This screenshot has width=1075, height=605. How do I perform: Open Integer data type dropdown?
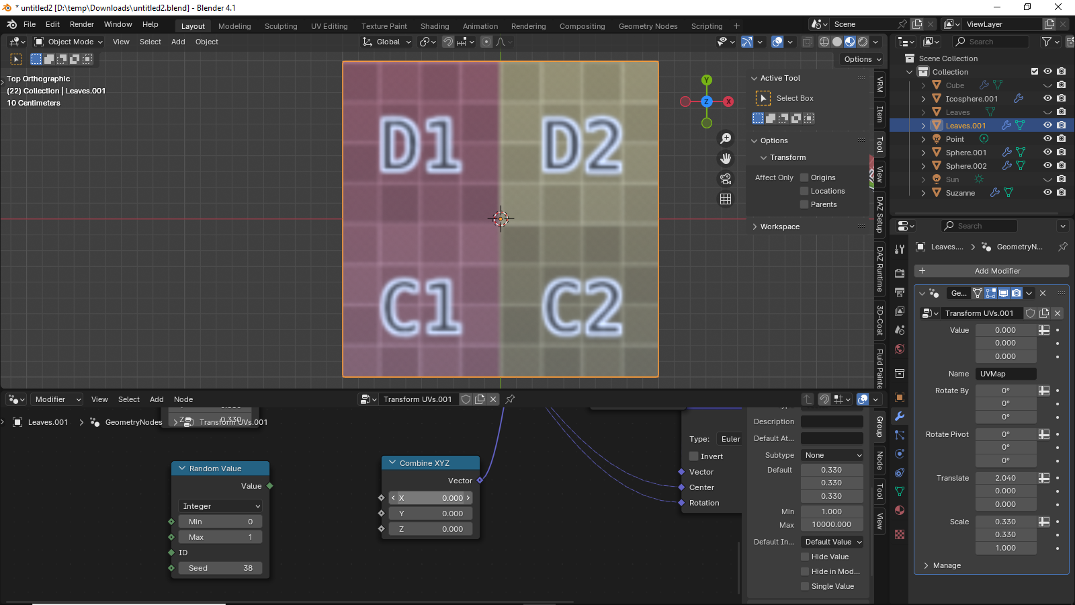coord(220,506)
